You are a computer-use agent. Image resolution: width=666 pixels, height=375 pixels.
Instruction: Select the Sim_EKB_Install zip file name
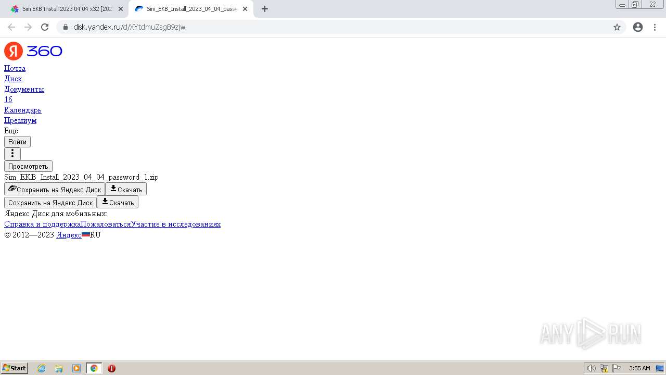click(81, 177)
